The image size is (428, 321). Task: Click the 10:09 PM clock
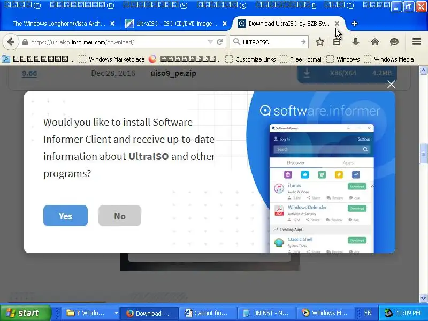408,313
